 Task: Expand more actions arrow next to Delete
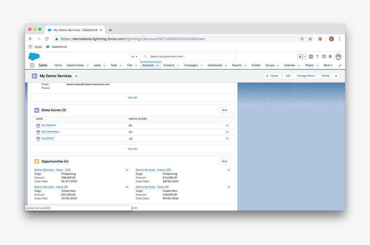tap(336, 76)
